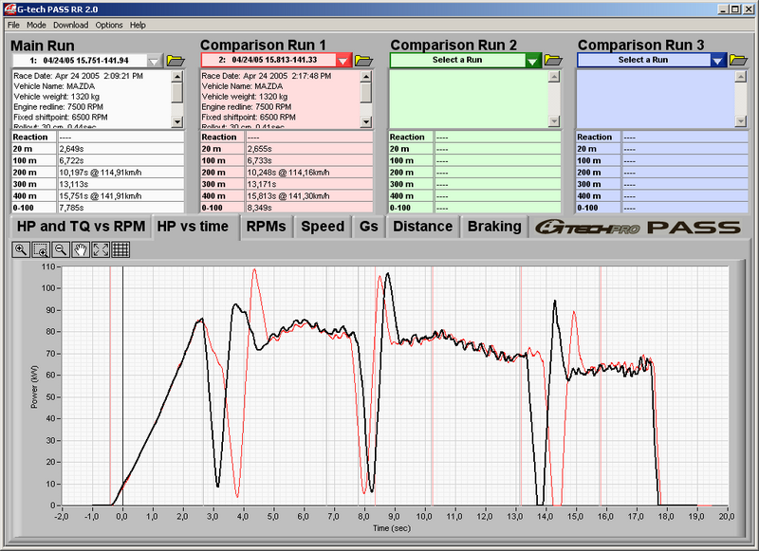Switch to the Distance tab
The image size is (759, 551).
coord(422,227)
